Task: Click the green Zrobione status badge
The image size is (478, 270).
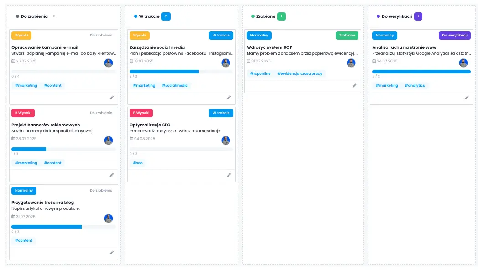Action: tap(347, 36)
